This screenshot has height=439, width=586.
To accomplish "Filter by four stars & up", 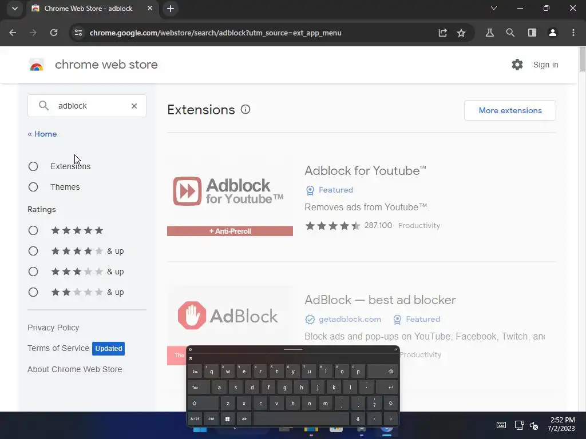I will (x=33, y=251).
